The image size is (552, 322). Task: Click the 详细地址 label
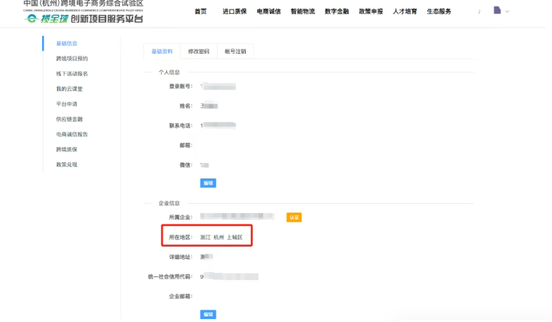pyautogui.click(x=181, y=257)
